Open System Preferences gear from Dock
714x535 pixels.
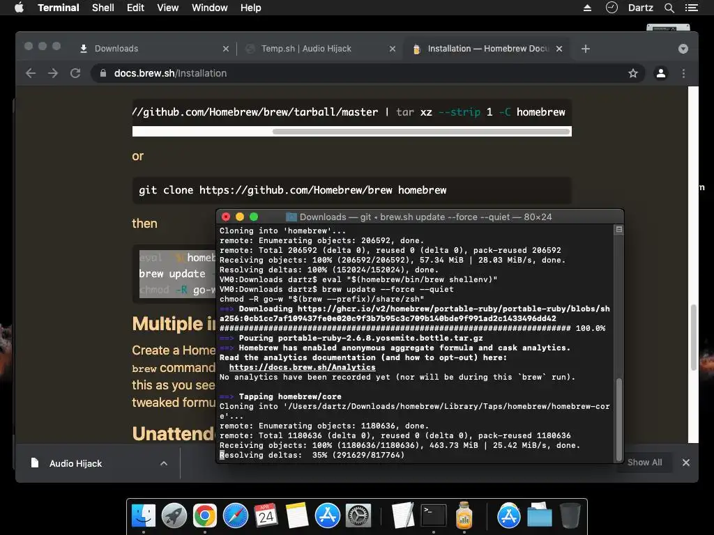(358, 515)
